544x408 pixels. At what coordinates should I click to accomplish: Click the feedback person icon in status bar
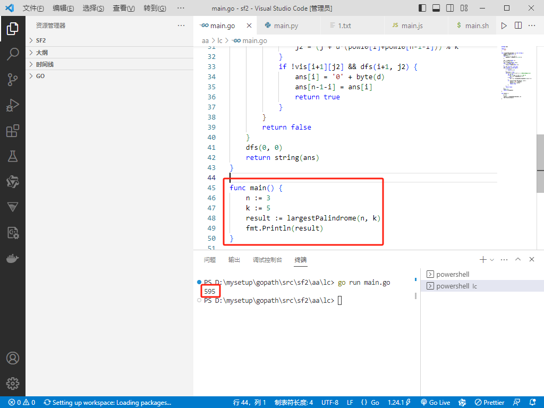(x=516, y=403)
